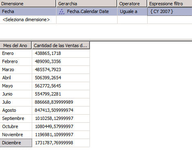Image resolution: width=192 pixels, height=150 pixels.
Task: Select the Dimensione column header
Action: click(28, 4)
